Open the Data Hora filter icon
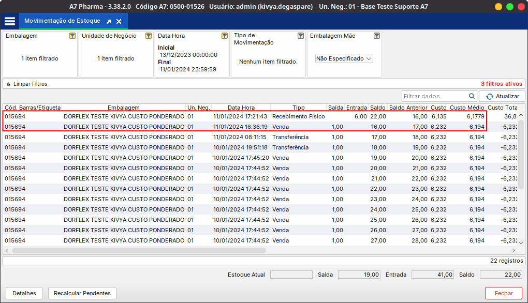Viewport: 528px width, 303px height. pyautogui.click(x=225, y=36)
